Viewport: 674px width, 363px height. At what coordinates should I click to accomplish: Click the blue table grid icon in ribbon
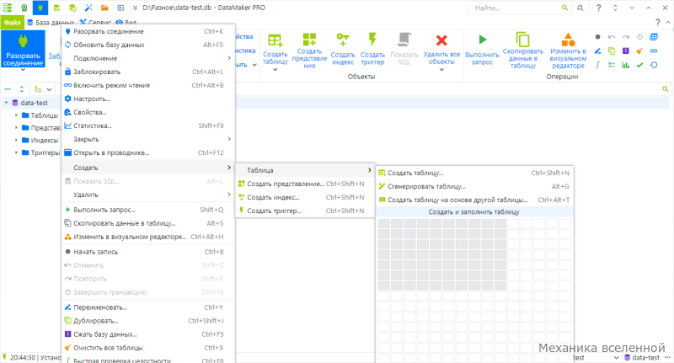pyautogui.click(x=654, y=37)
